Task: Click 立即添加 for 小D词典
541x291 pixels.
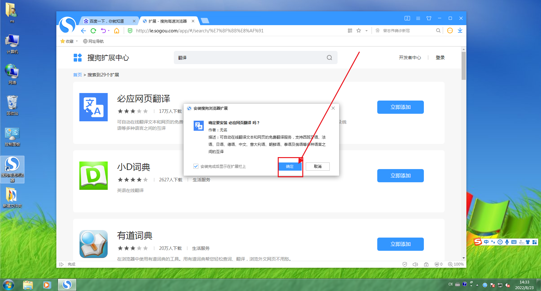Action: point(401,176)
